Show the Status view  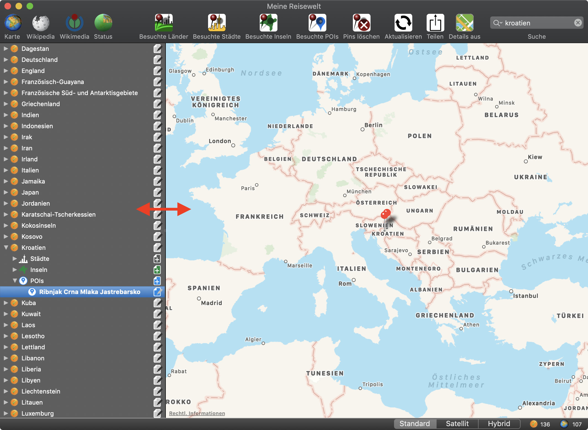[x=103, y=23]
